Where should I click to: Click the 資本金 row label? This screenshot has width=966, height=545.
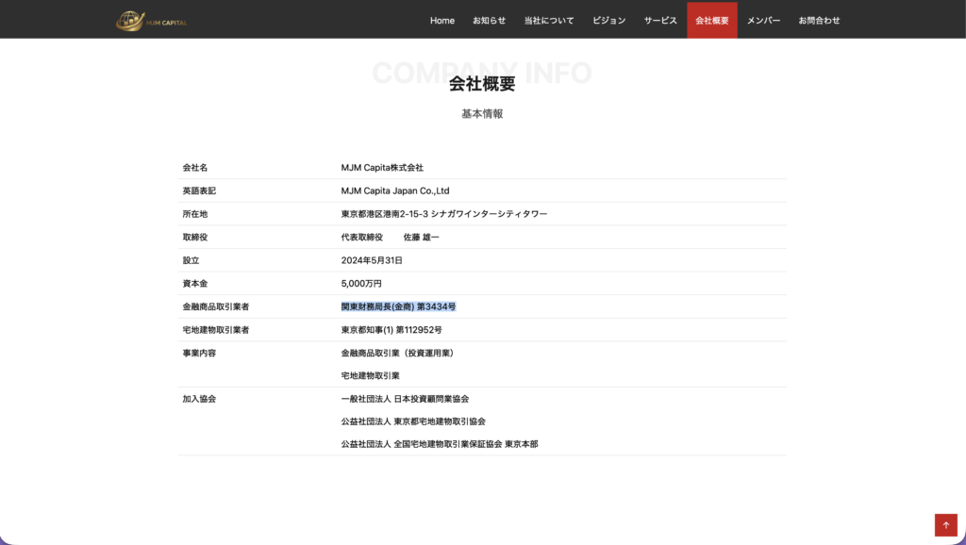click(194, 283)
